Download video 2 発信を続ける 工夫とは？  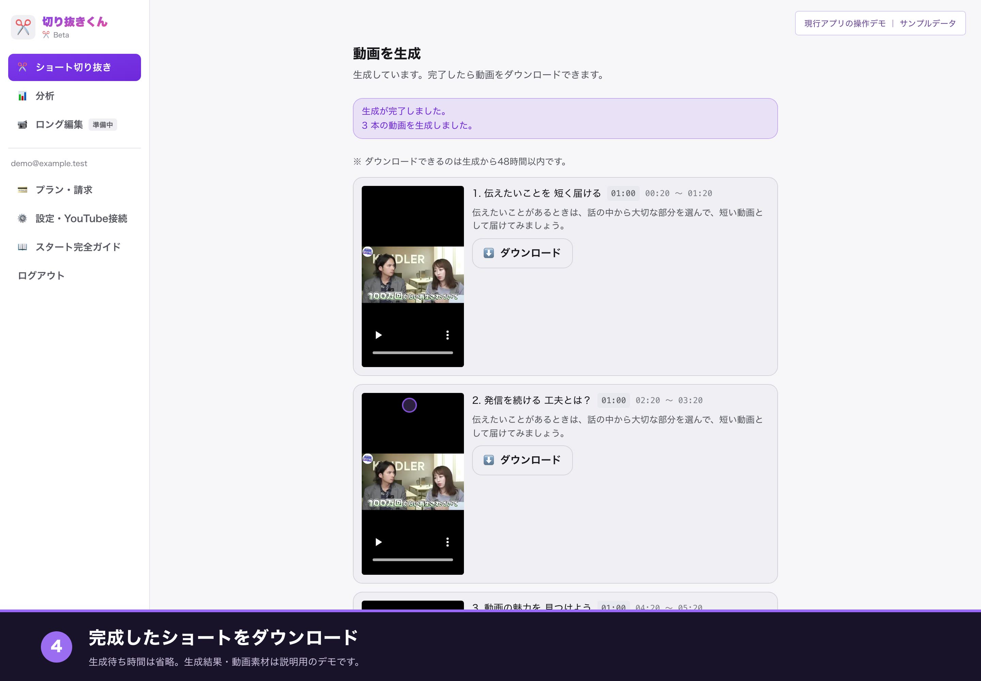(522, 460)
